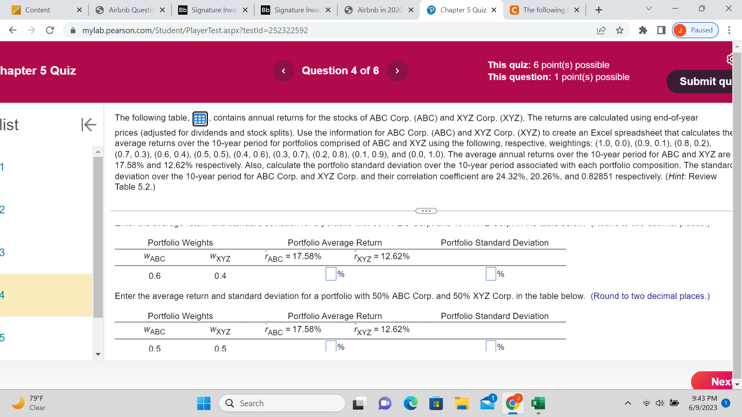Open File Explorer from the taskbar
The height and width of the screenshot is (417, 742).
[462, 403]
